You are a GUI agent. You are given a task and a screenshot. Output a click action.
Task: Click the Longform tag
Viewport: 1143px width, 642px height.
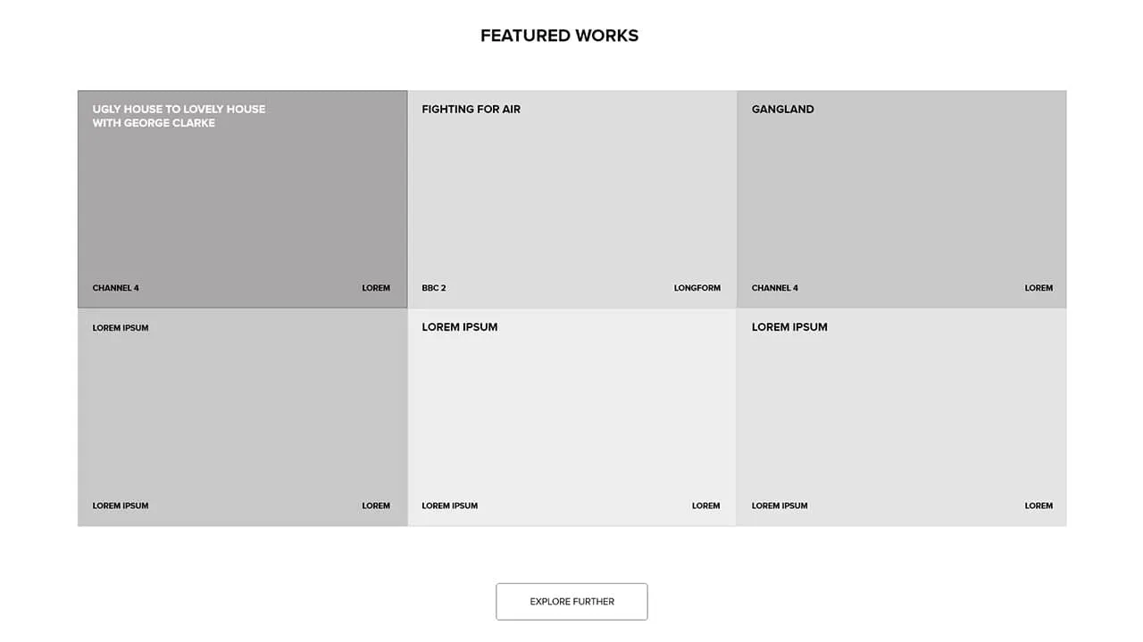click(x=697, y=288)
